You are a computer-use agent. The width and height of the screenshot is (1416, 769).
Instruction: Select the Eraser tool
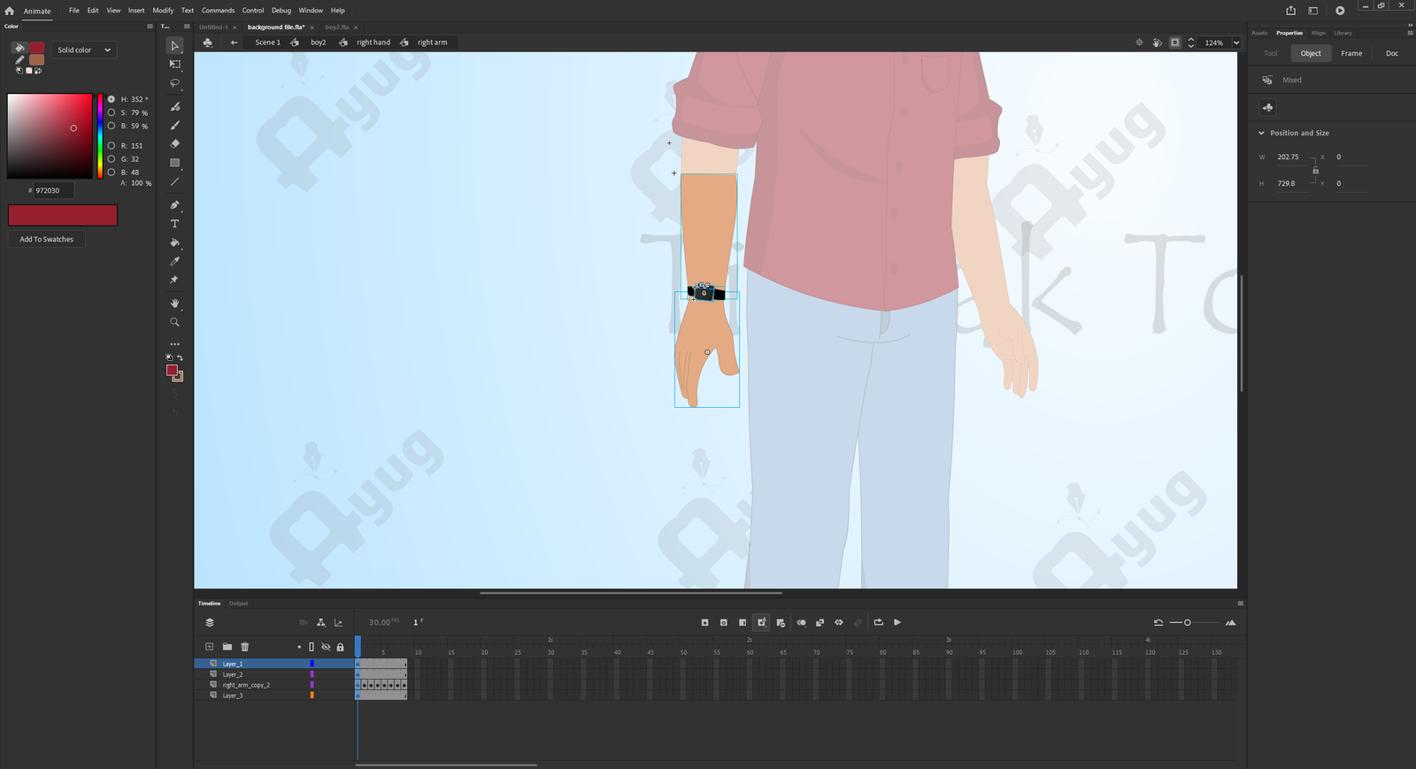point(174,143)
